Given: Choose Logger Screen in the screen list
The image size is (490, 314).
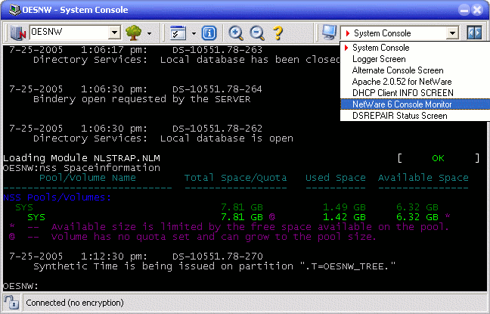Looking at the screenshot, I should (x=379, y=59).
